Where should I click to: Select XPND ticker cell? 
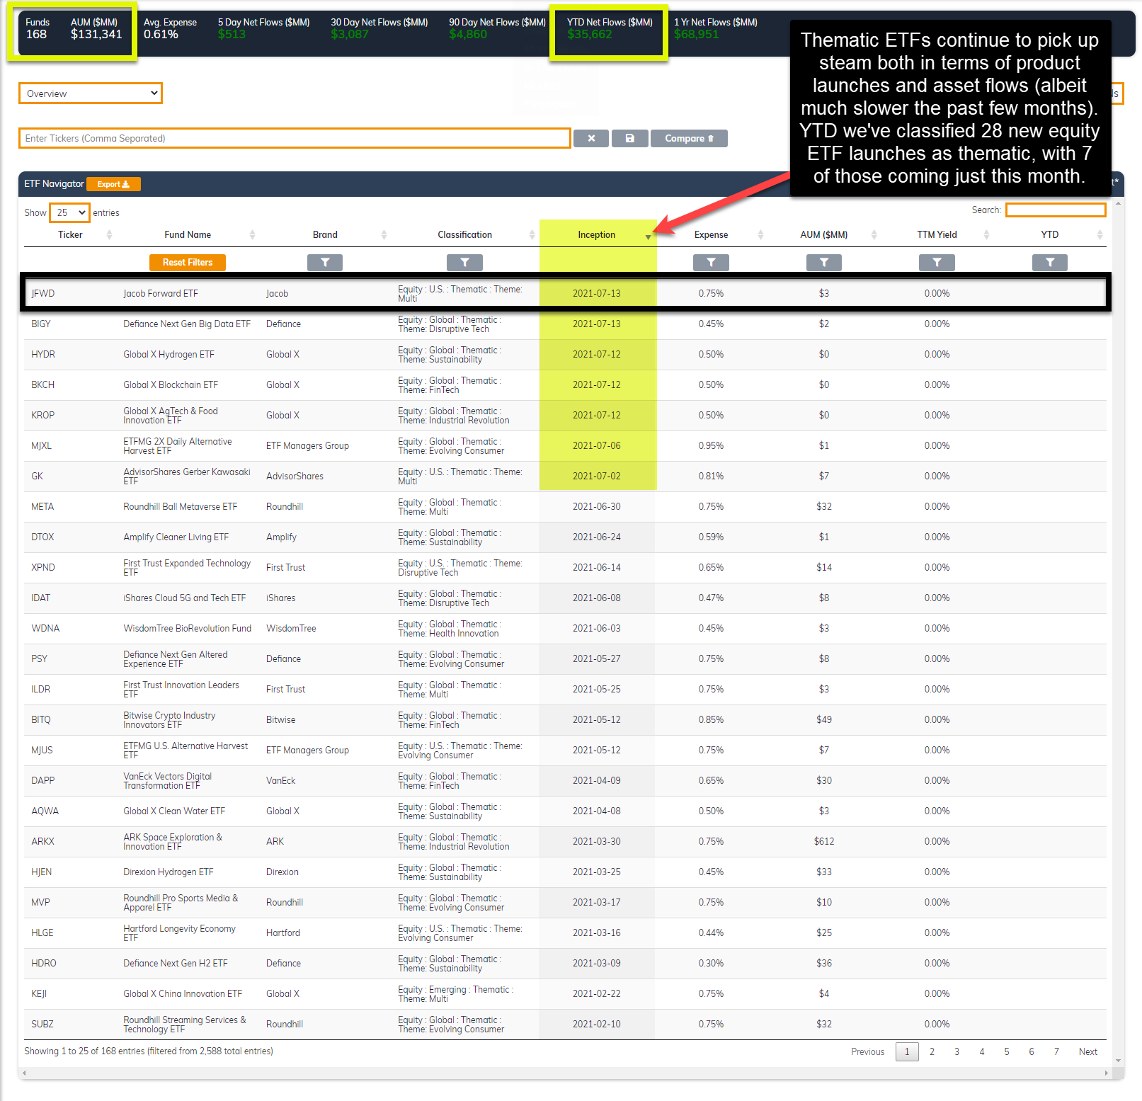[43, 568]
